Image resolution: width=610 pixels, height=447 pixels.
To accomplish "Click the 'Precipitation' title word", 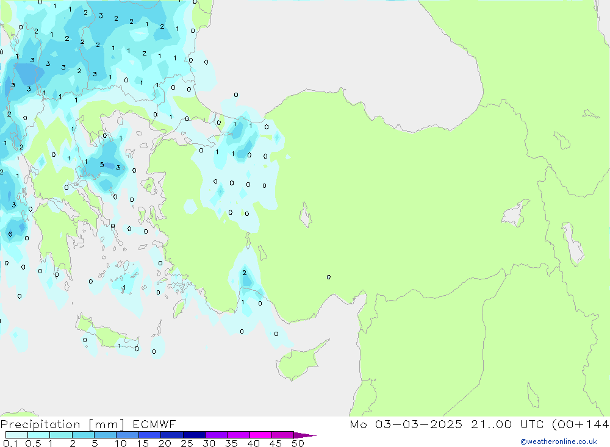I will pos(40,424).
